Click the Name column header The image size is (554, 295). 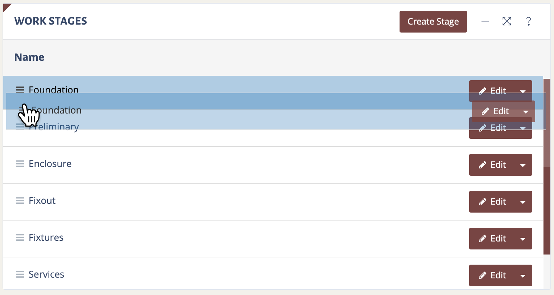(x=29, y=57)
